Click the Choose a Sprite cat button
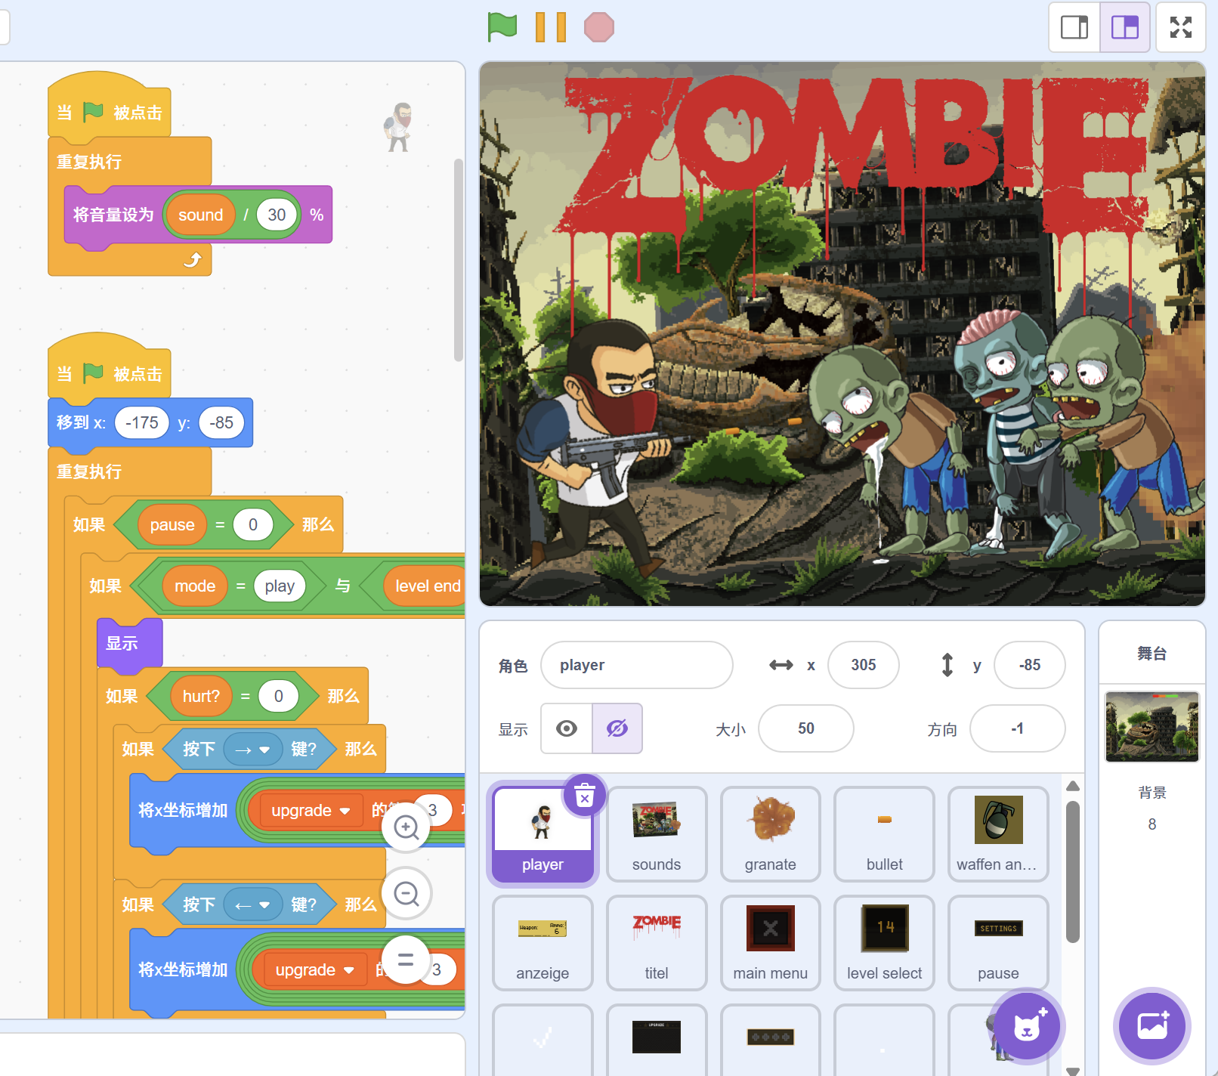Screen dimensions: 1218x1076 1026,1025
